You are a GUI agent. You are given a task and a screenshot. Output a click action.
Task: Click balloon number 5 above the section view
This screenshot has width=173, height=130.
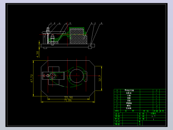pyautogui.click(x=70, y=23)
